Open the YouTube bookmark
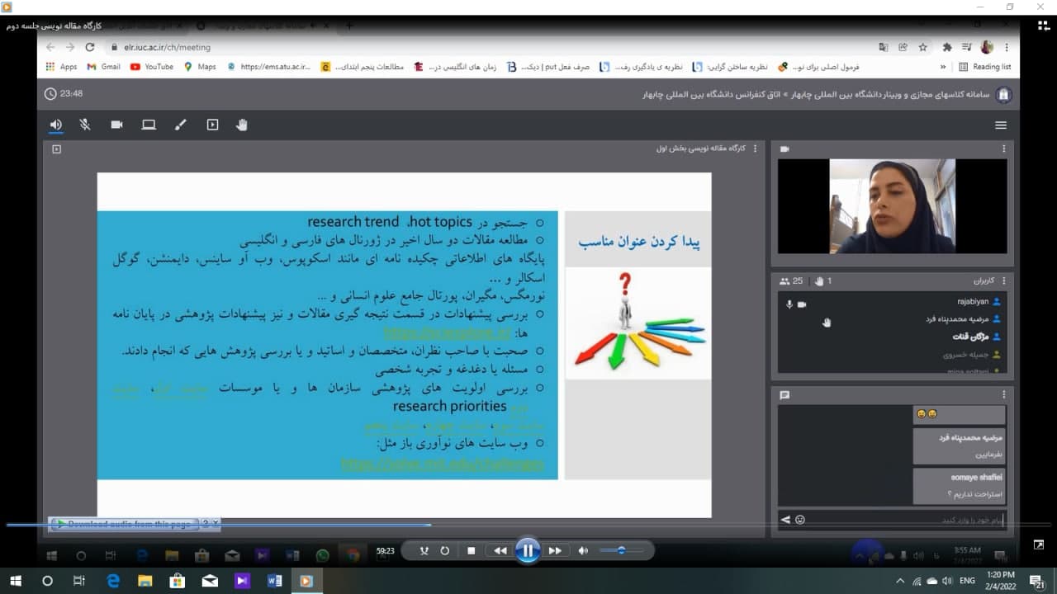 coord(152,67)
